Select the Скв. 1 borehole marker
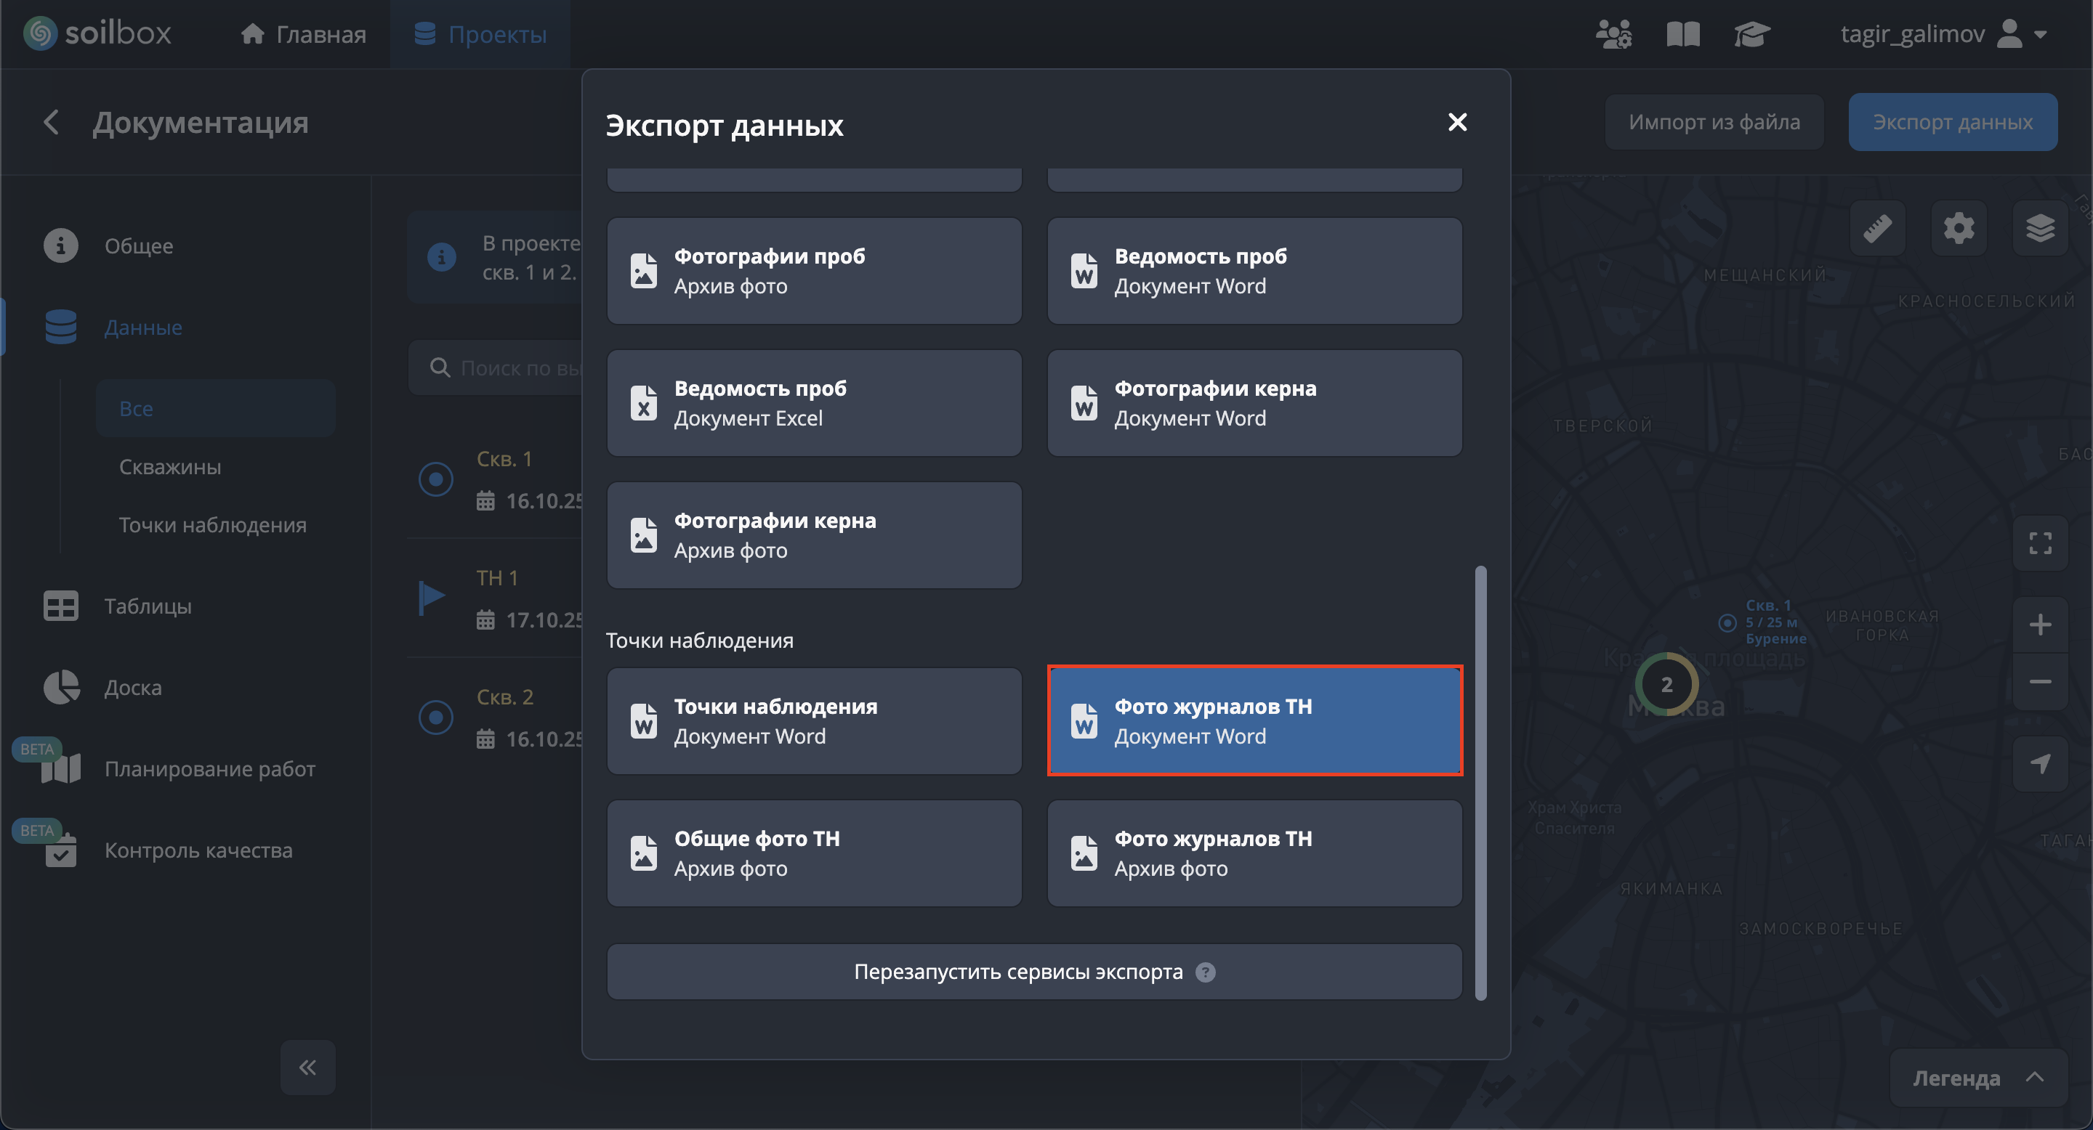This screenshot has width=2093, height=1130. click(436, 479)
